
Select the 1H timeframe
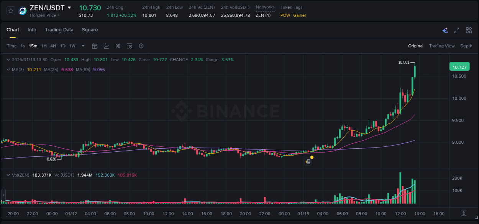click(44, 46)
